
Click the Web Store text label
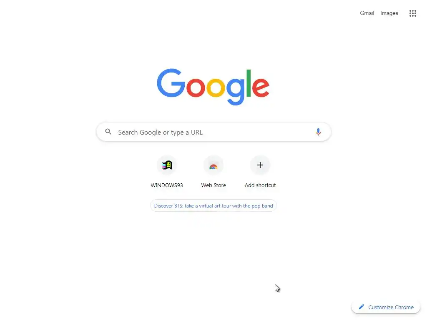[213, 185]
